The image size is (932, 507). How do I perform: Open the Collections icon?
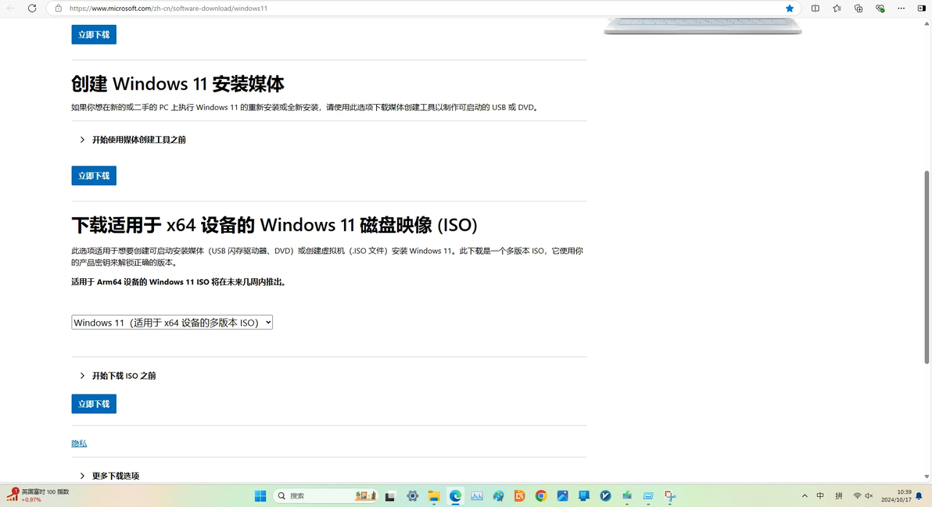click(859, 9)
